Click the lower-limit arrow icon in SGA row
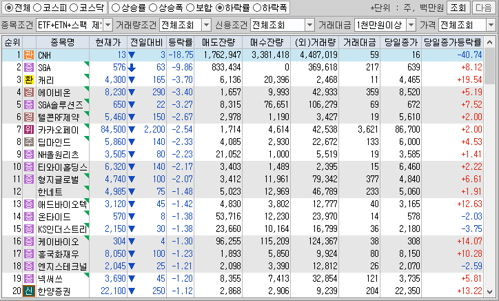Viewport: 499px width, 301px height. pyautogui.click(x=132, y=68)
